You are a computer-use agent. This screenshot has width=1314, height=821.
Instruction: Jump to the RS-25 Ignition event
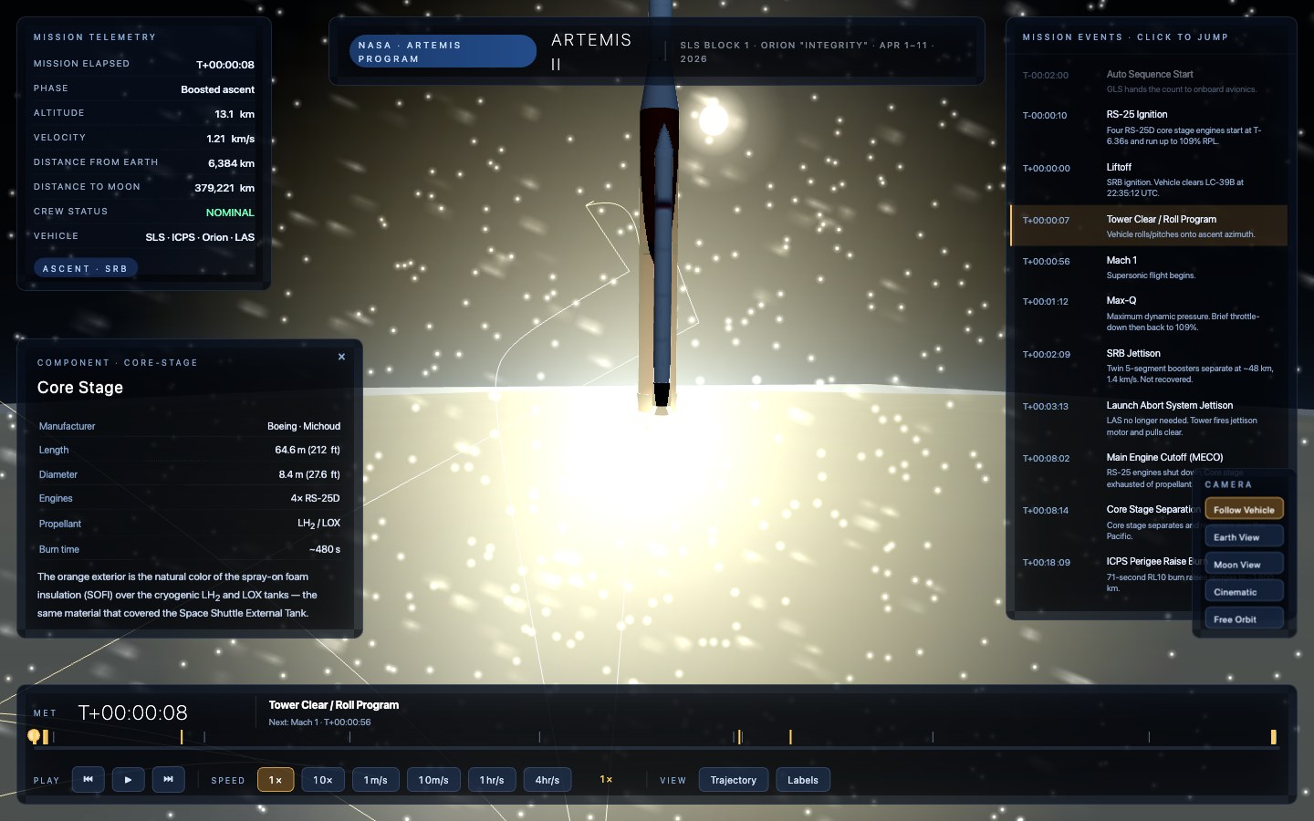tap(1149, 127)
